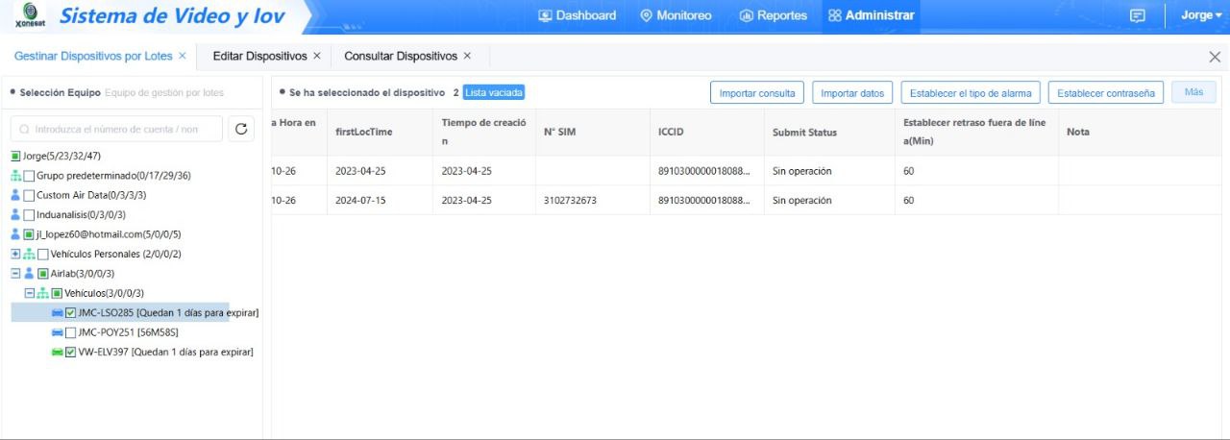Screen dimensions: 1230x440
Task: Click the blue vehicle icon for JMC-POY251
Action: coord(58,332)
